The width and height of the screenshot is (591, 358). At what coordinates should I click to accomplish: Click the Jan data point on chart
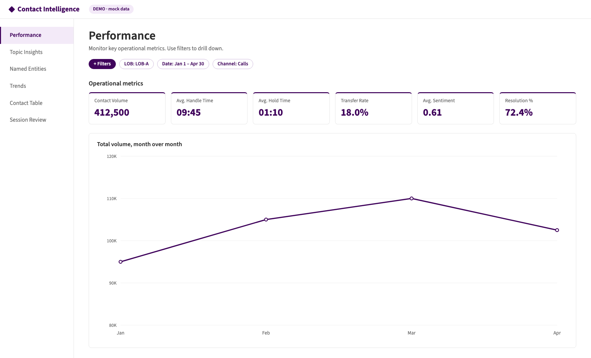point(121,262)
